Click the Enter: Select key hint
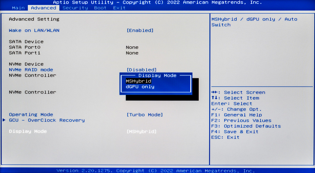The width and height of the screenshot is (315, 173). click(232, 104)
